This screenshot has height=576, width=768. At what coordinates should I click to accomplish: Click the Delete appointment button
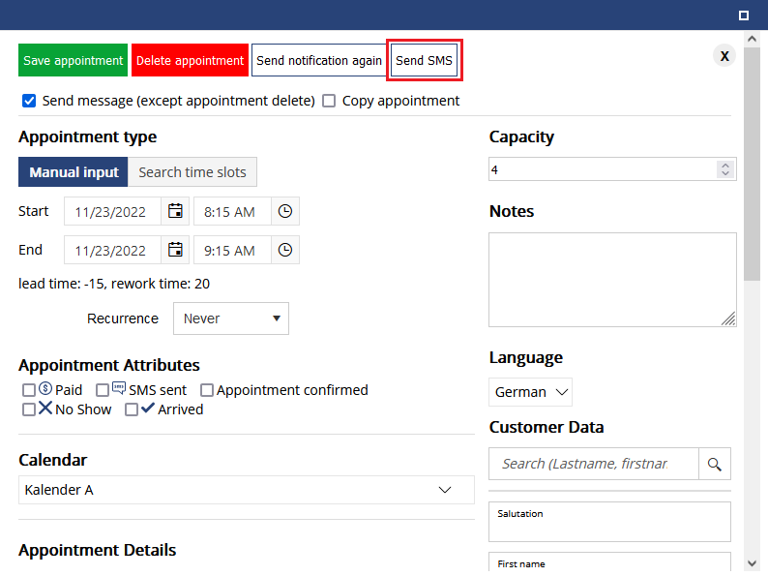click(190, 60)
